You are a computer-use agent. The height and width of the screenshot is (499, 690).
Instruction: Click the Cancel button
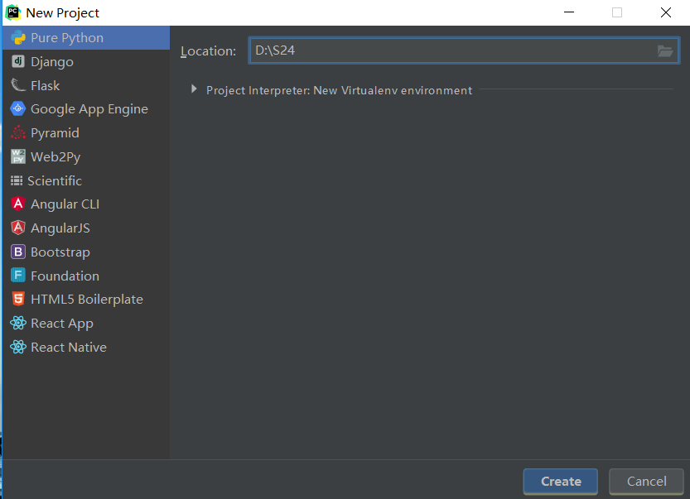646,482
